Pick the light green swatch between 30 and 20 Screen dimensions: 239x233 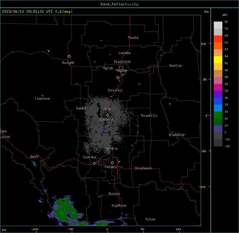pos(218,115)
